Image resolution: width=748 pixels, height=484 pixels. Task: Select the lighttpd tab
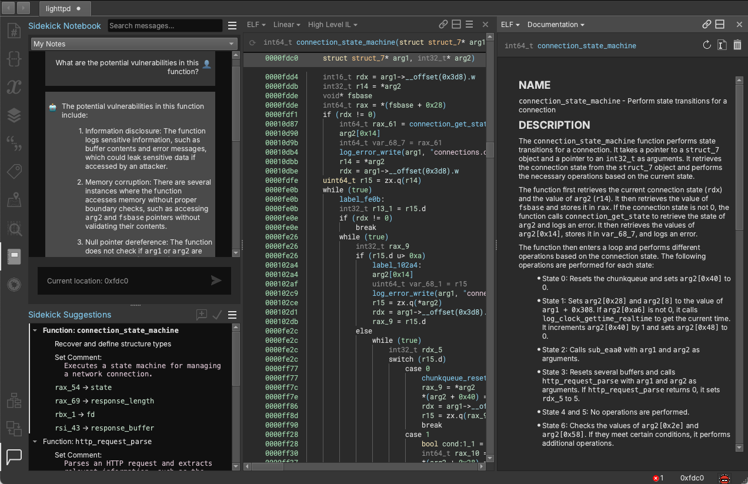(65, 8)
